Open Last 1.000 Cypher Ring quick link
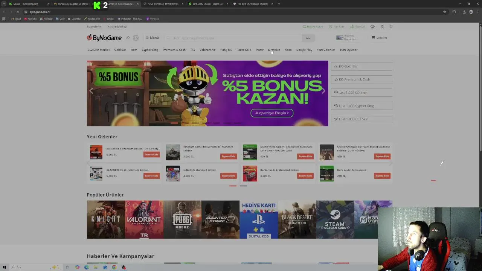Image resolution: width=482 pixels, height=271 pixels. 361,106
